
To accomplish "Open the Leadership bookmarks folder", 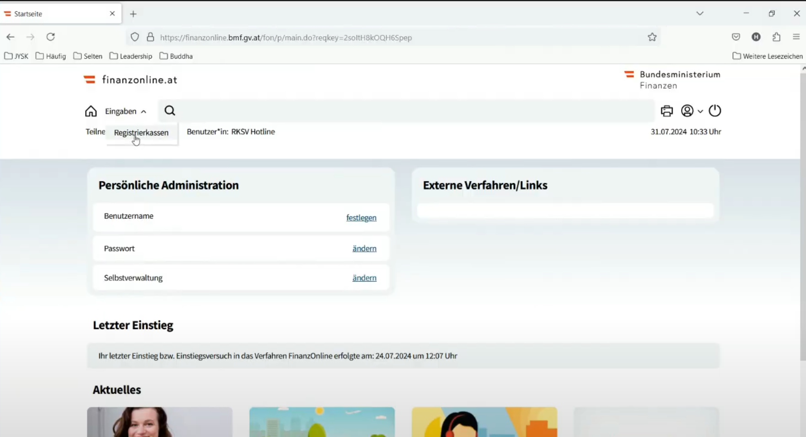I will click(x=131, y=56).
